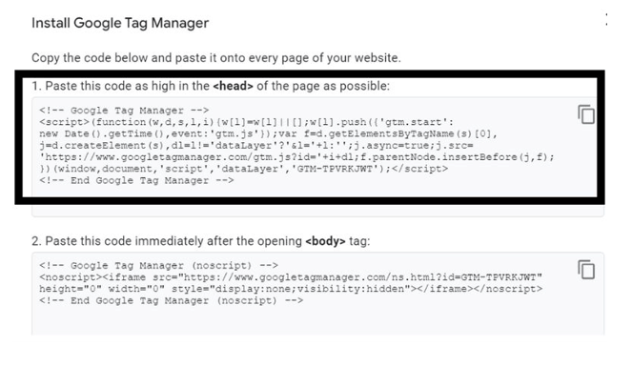The image size is (632, 367).
Task: Click the 'Install Google Tag Manager' title
Action: [x=120, y=23]
